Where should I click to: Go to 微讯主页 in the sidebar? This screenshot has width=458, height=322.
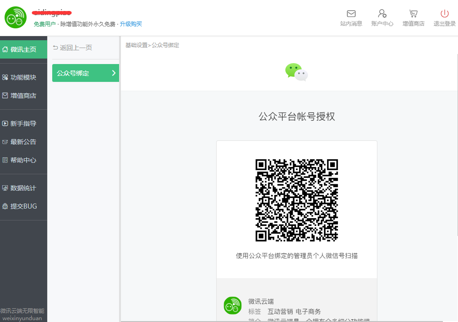(x=23, y=49)
